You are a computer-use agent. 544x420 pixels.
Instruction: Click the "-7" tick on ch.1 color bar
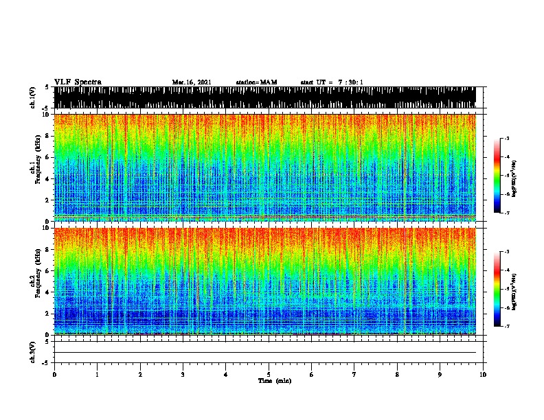tap(507, 213)
